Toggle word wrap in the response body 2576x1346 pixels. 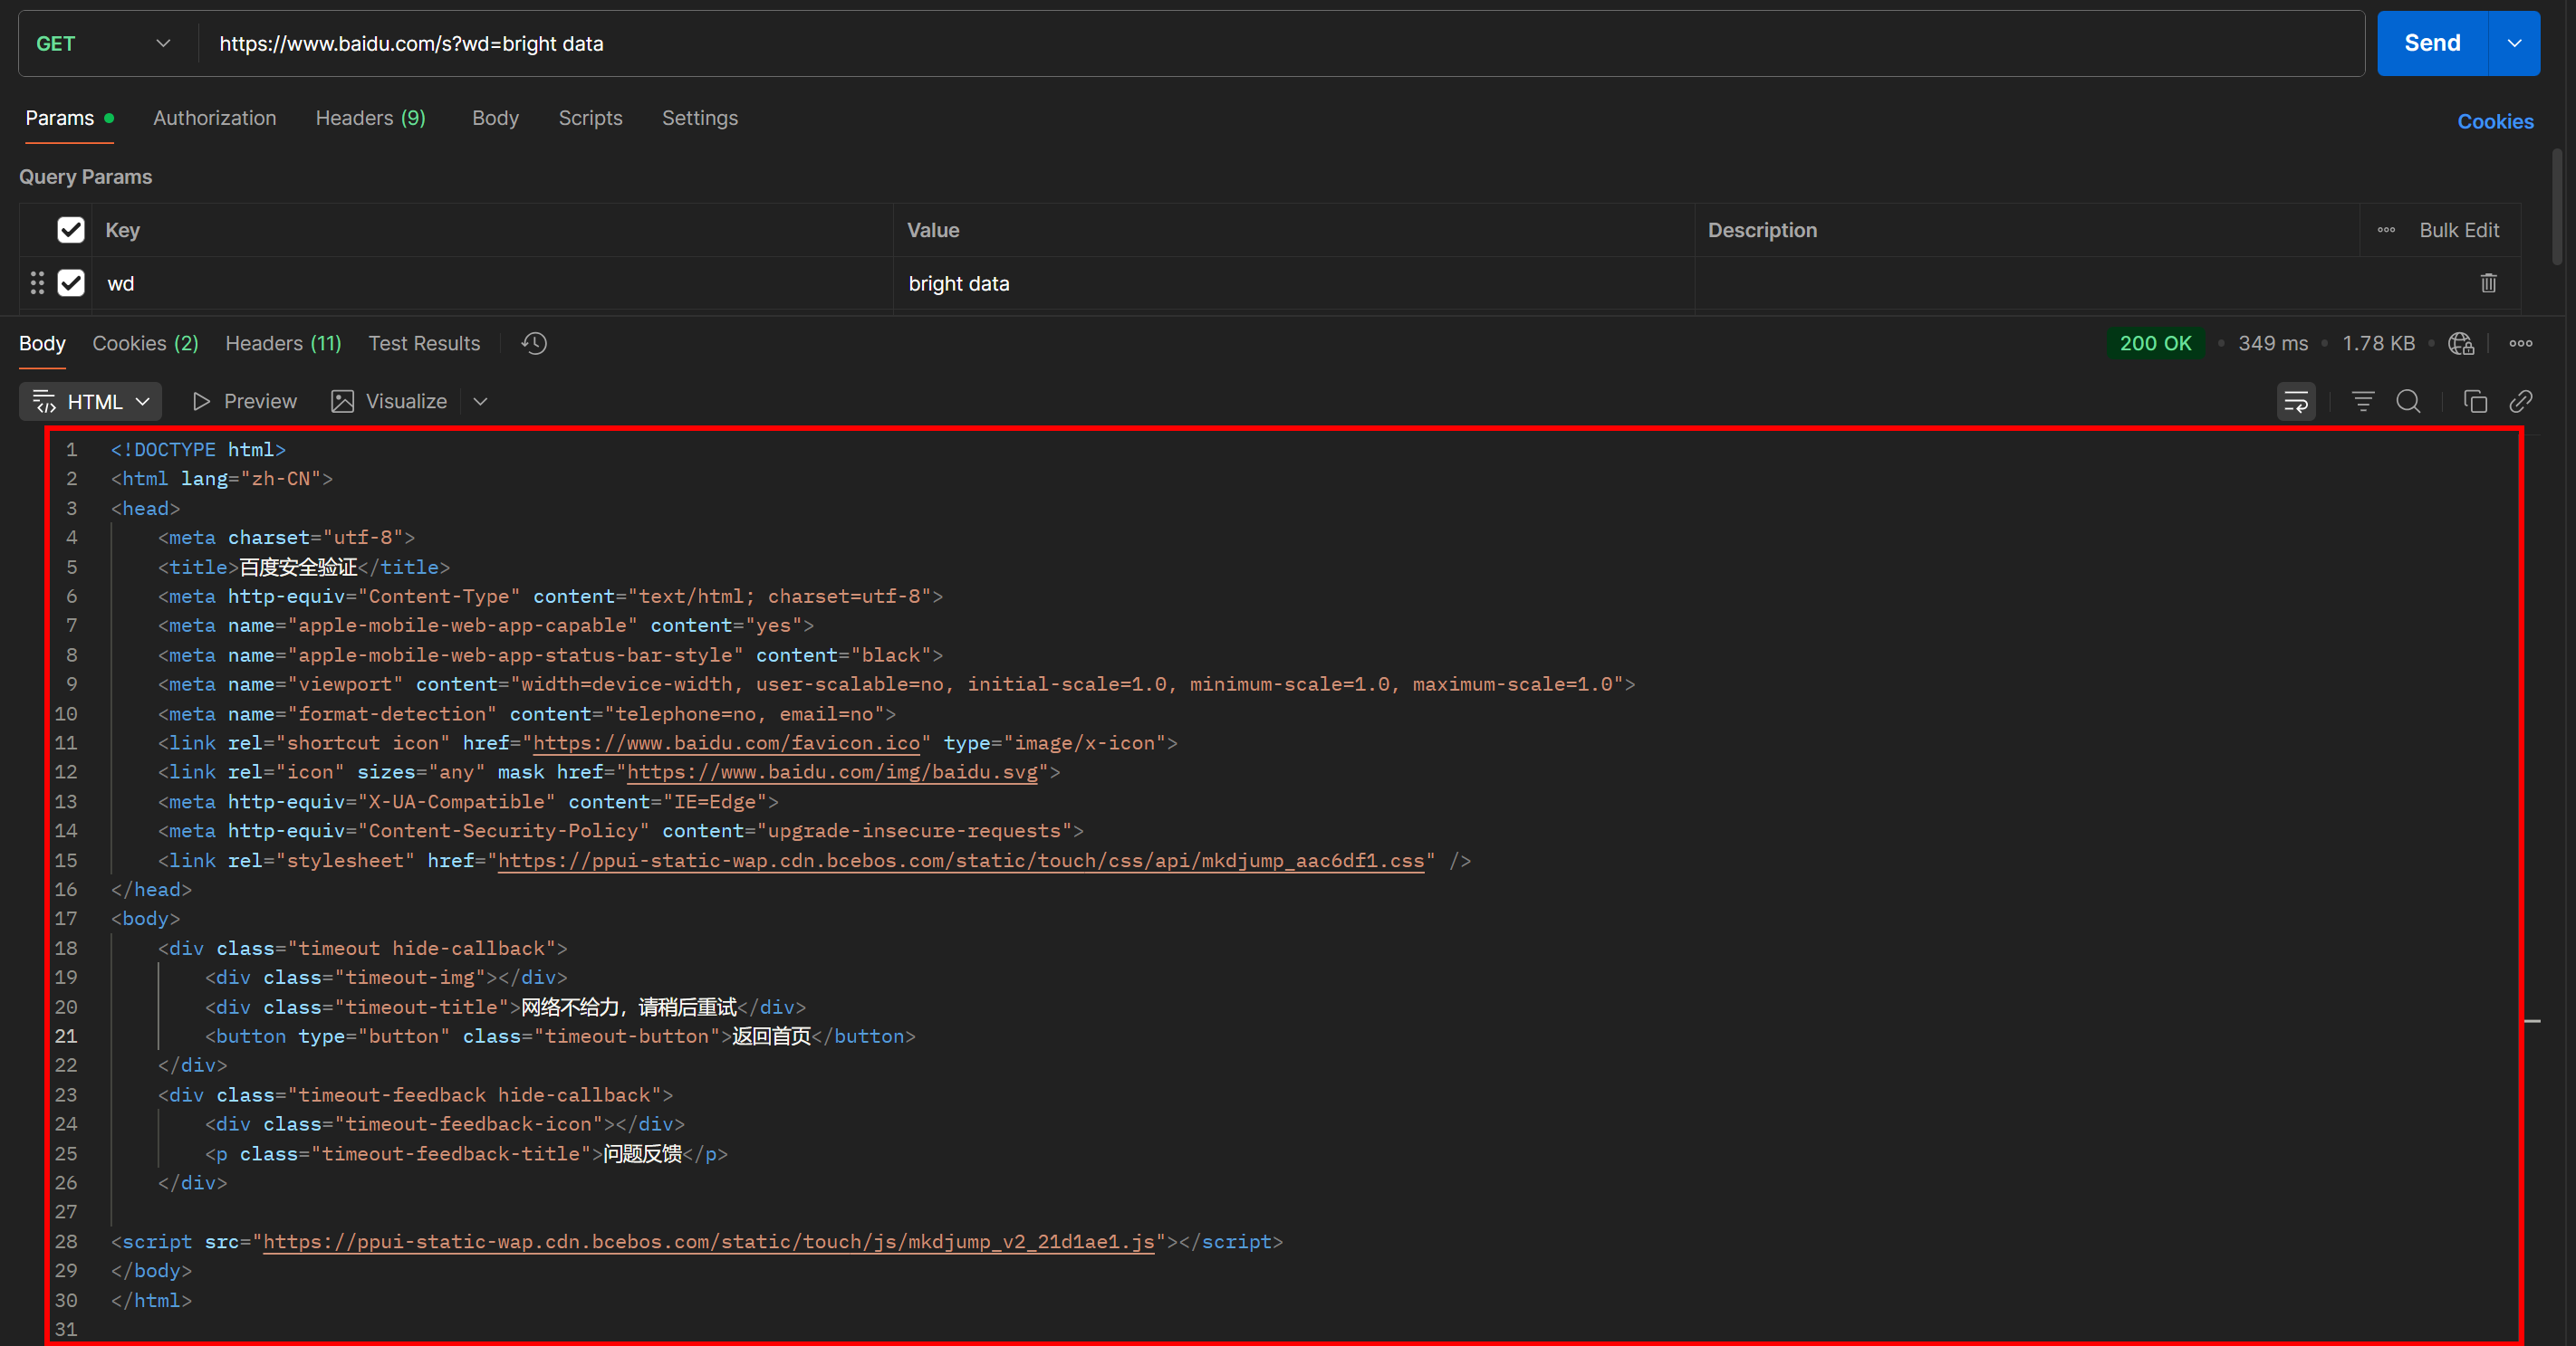(x=2296, y=401)
